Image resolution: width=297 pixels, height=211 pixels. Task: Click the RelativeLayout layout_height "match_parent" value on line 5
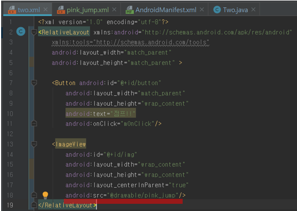[151, 63]
